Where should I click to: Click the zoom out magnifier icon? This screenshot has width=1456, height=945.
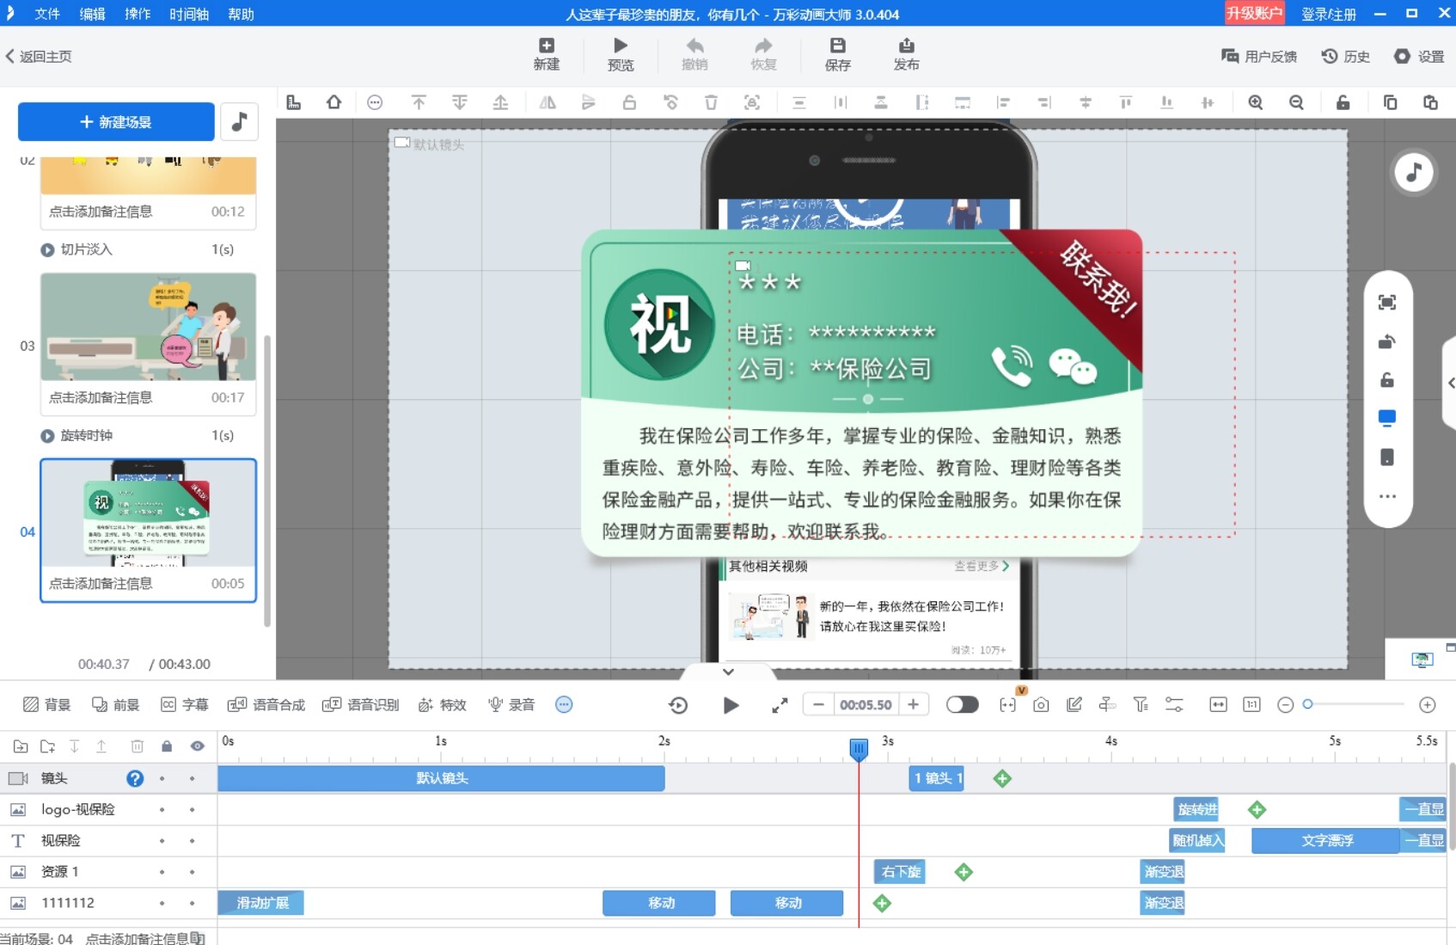point(1296,102)
